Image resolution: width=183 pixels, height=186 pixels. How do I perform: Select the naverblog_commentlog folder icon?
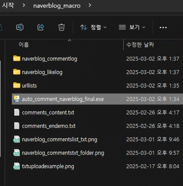tap(17, 58)
